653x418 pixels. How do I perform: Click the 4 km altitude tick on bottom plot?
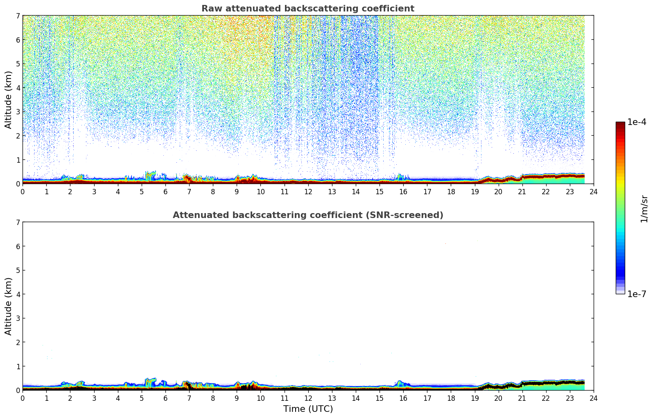(18, 294)
